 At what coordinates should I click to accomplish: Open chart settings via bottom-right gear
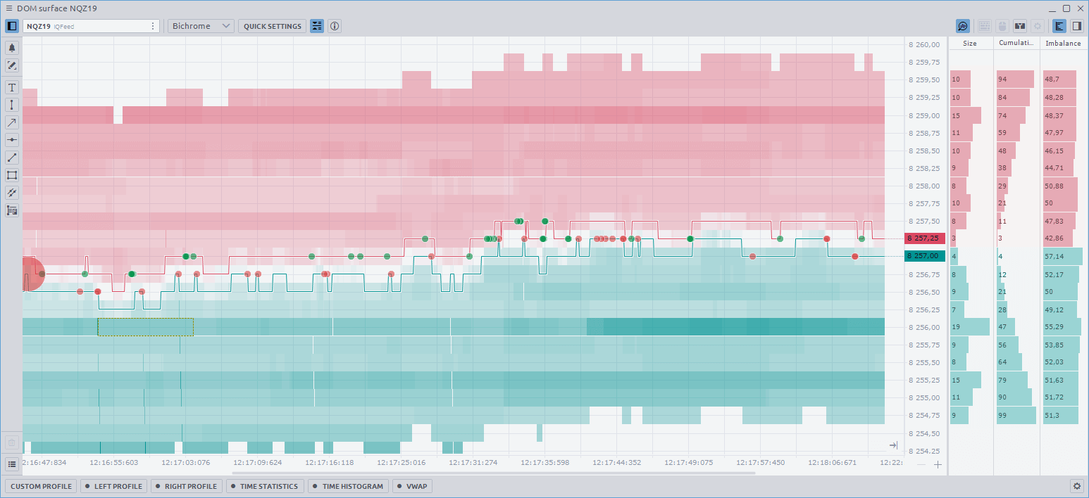1077,486
